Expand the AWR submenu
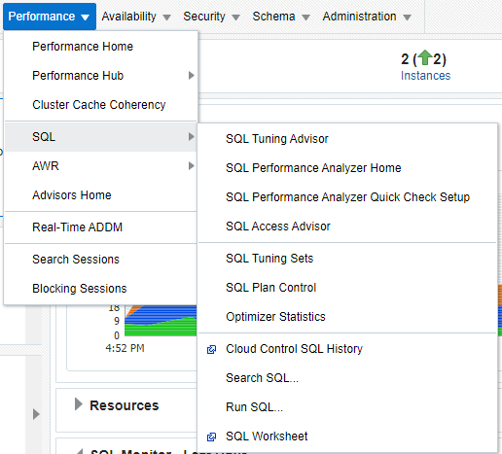 [100, 166]
